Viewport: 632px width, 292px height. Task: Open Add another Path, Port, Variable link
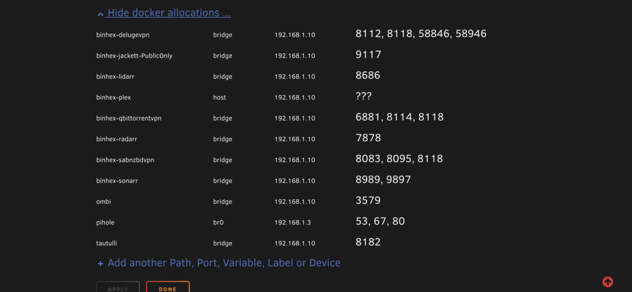[x=219, y=263]
